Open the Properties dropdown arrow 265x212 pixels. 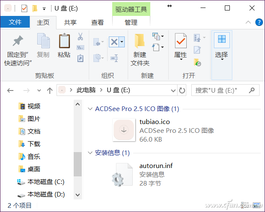[x=181, y=59]
